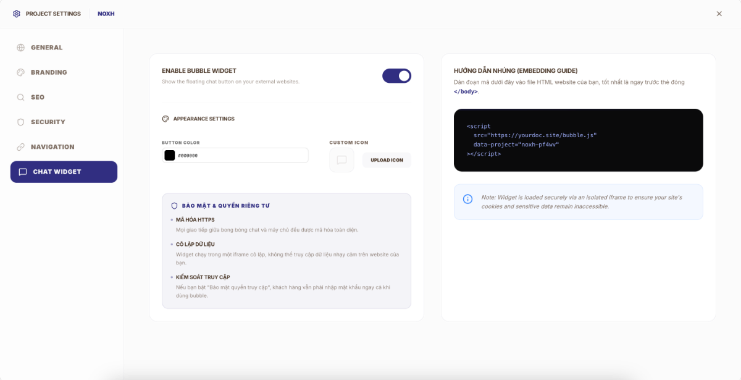Click the shield icon beside Bảo mật & quyền riêng tư
The width and height of the screenshot is (741, 380).
pyautogui.click(x=174, y=206)
